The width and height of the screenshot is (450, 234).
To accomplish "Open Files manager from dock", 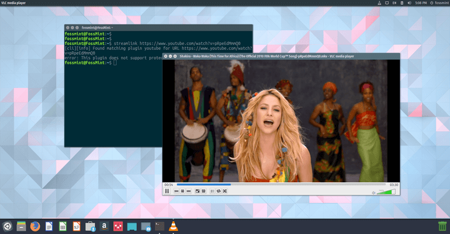I will point(21,227).
